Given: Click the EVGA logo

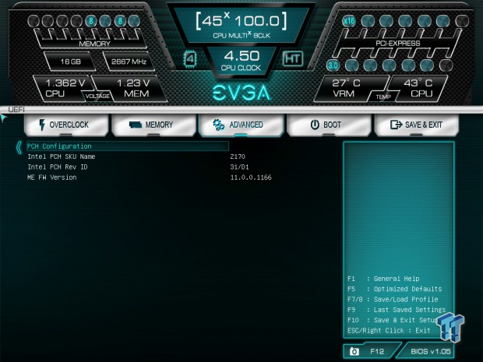Looking at the screenshot, I should point(241,93).
